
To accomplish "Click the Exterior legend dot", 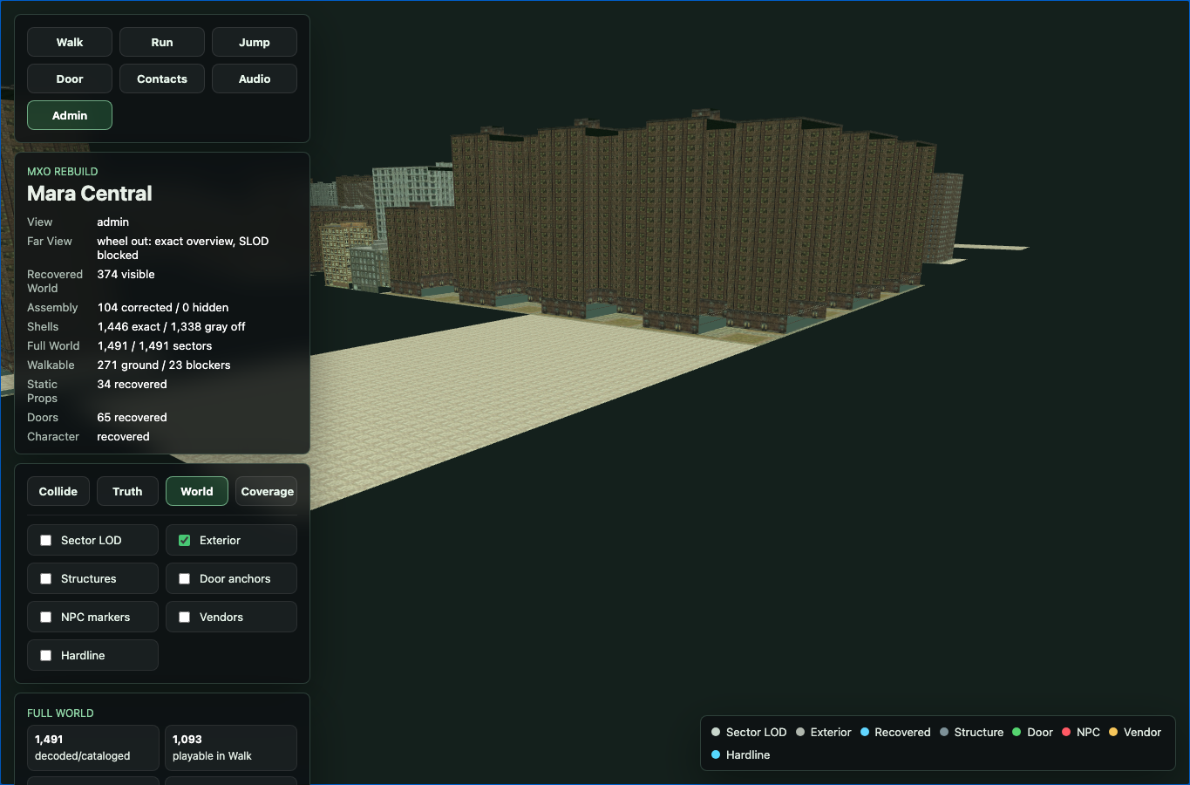I will [800, 732].
